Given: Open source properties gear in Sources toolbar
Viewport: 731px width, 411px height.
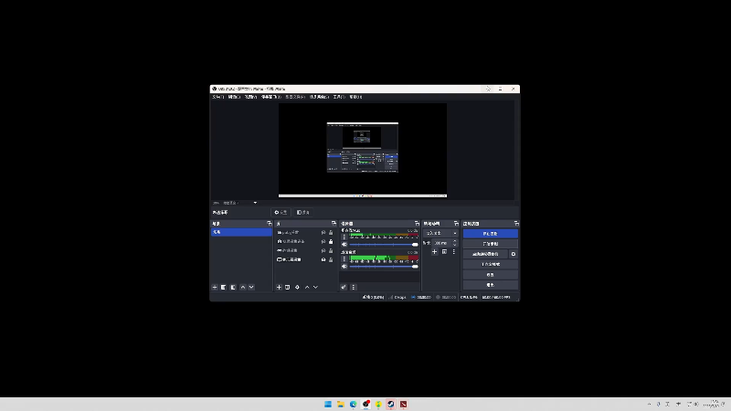Looking at the screenshot, I should (x=298, y=288).
